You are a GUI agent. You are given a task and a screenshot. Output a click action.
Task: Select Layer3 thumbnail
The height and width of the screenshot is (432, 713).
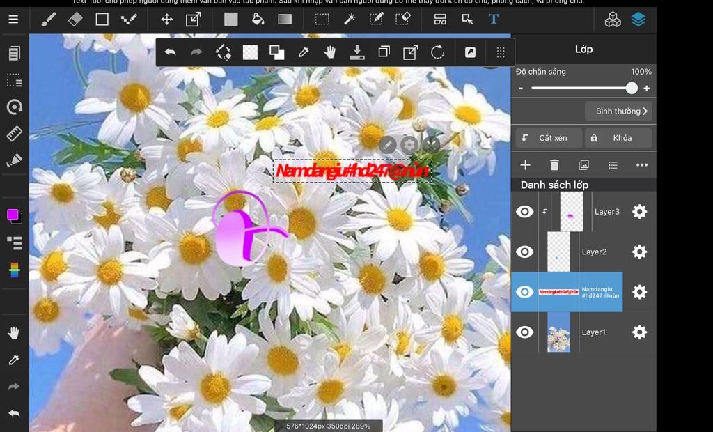(572, 212)
